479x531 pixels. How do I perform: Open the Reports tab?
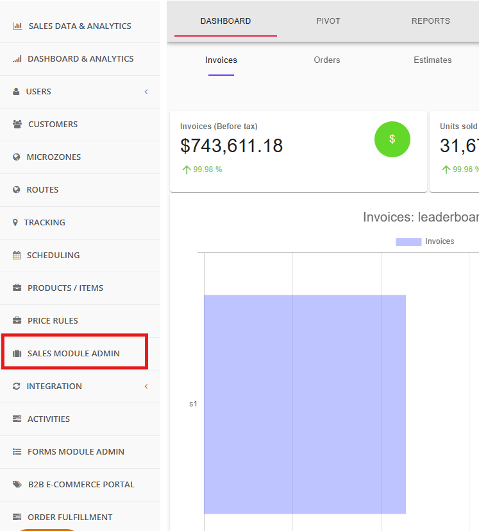[x=431, y=21]
